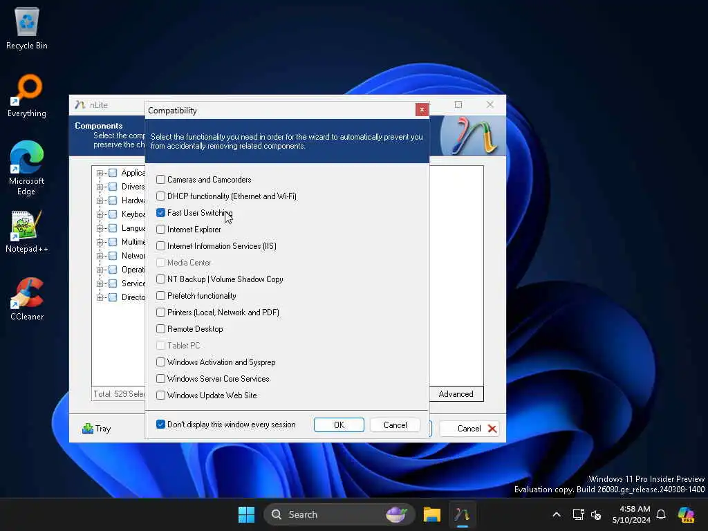Expand the Drivers tree node
This screenshot has height=531, width=708.
tap(100, 187)
